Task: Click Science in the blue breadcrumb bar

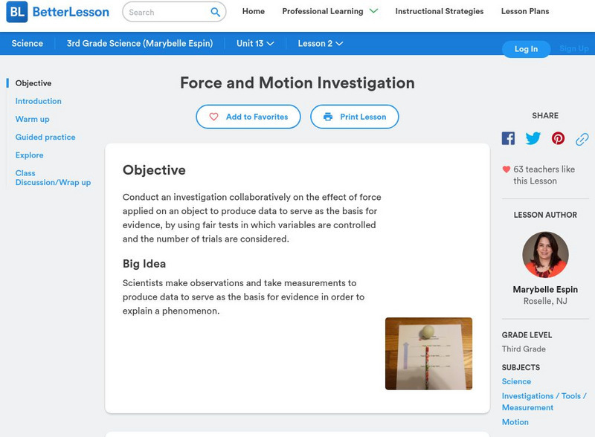Action: [x=28, y=43]
